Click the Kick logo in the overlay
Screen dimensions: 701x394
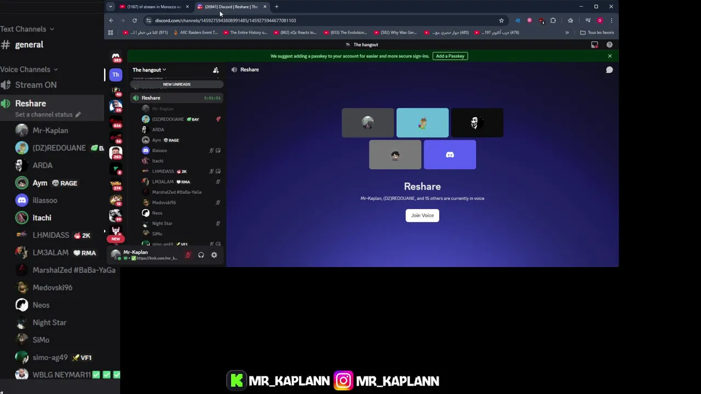point(237,380)
